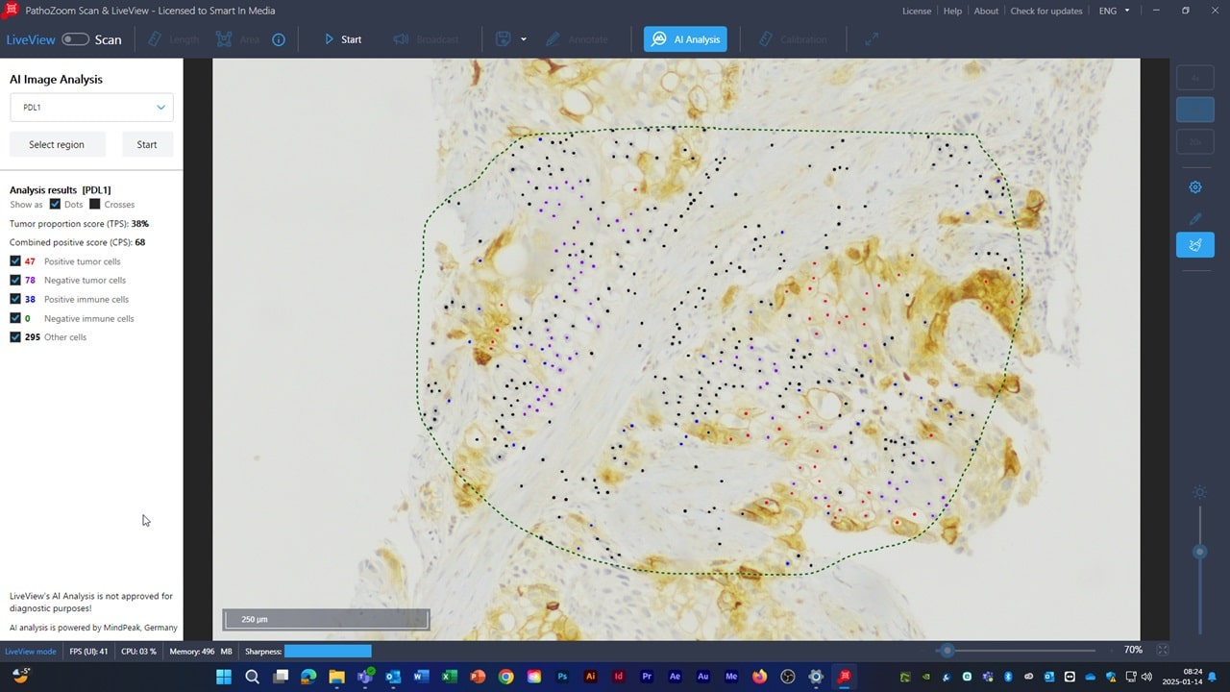Open the About menu

[x=986, y=11]
